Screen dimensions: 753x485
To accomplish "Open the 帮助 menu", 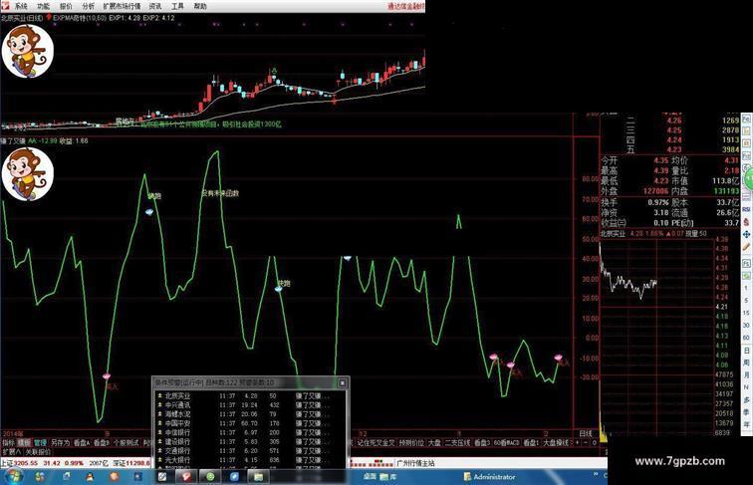I will pos(200,6).
